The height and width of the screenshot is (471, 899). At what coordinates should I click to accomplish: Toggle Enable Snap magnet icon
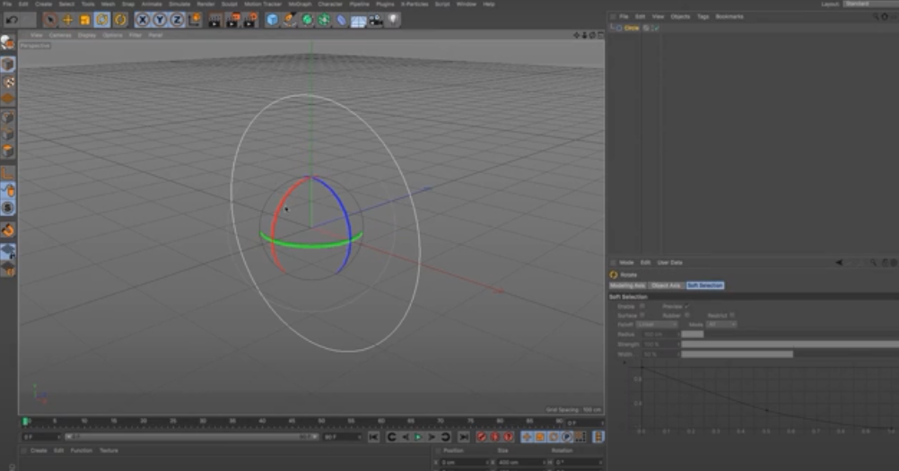7,230
